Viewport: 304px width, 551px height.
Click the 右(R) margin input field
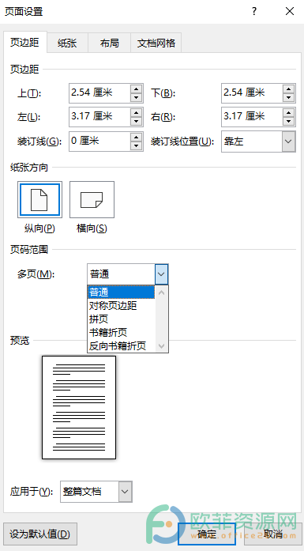pos(252,117)
